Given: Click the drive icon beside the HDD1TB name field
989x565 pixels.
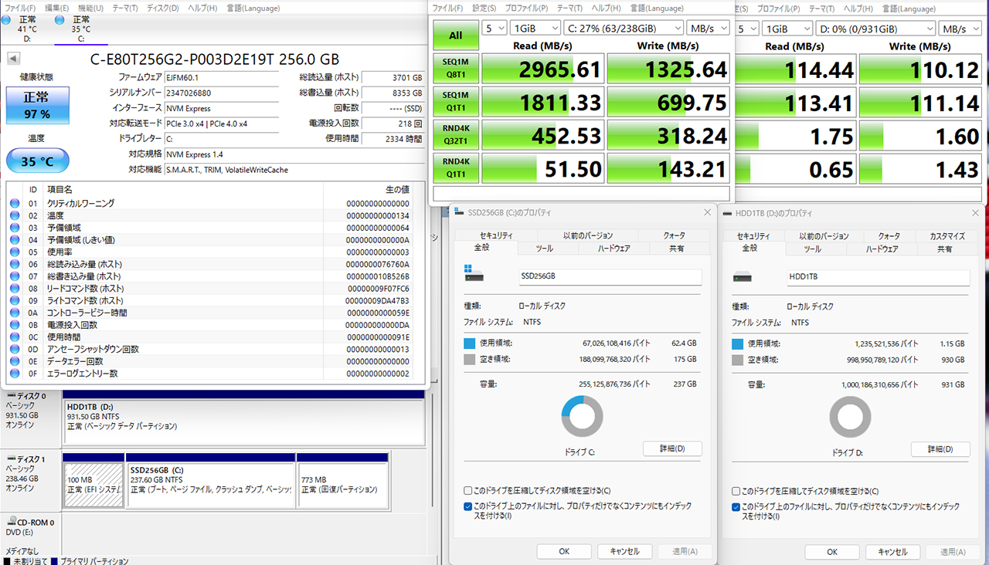Looking at the screenshot, I should click(743, 277).
